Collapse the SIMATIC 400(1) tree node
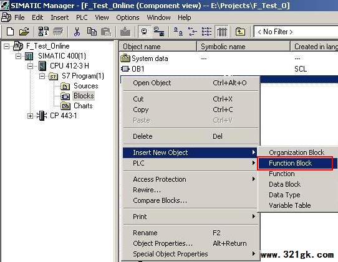 18,56
